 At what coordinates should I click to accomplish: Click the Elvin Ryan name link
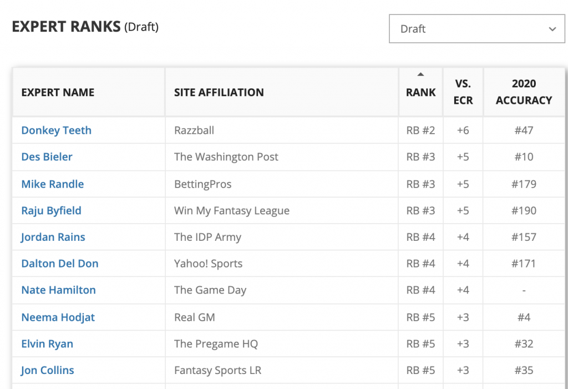tap(47, 344)
